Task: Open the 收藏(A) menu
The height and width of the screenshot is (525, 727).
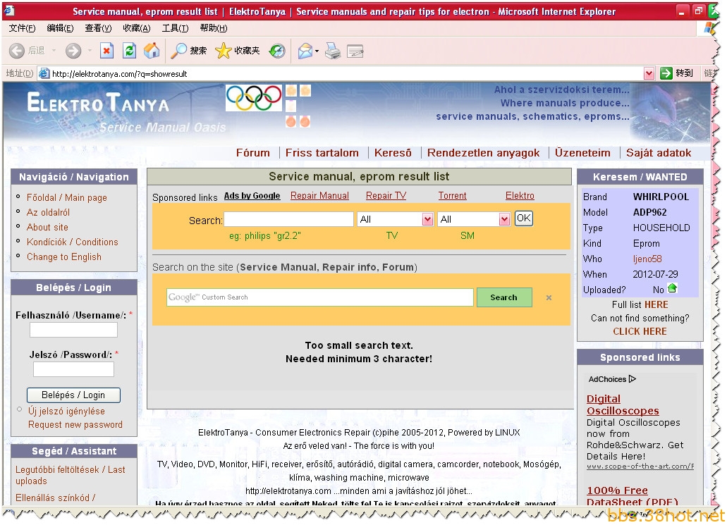Action: pyautogui.click(x=136, y=28)
